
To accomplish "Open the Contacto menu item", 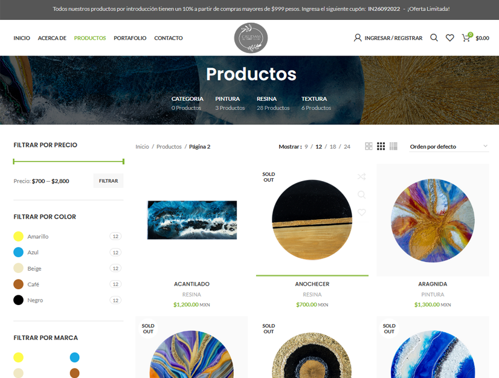I will (x=169, y=38).
